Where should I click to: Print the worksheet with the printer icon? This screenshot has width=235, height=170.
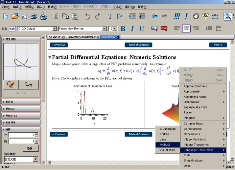point(34,16)
